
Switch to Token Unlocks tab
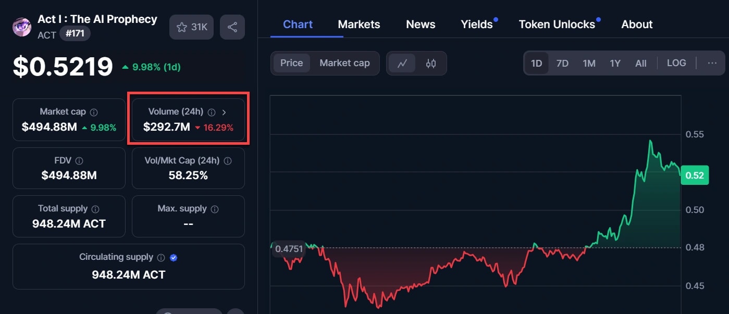coord(557,24)
